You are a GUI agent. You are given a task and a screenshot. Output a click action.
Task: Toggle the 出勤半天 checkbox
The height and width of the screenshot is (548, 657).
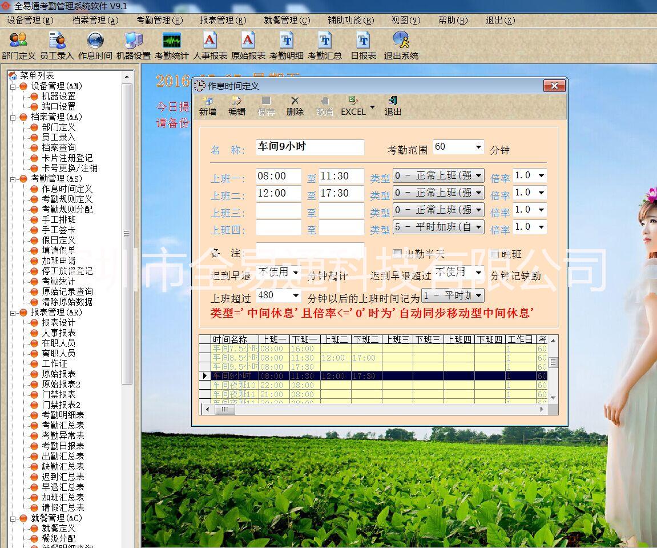397,253
